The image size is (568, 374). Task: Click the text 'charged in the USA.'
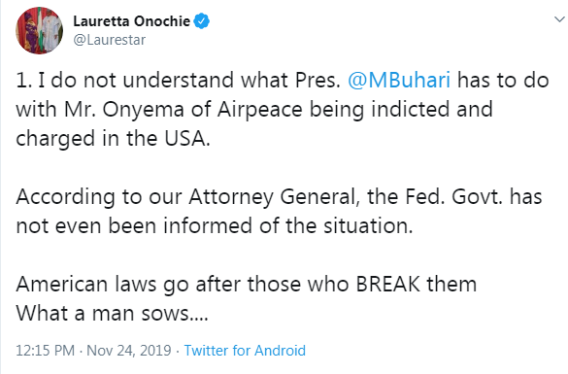click(113, 139)
